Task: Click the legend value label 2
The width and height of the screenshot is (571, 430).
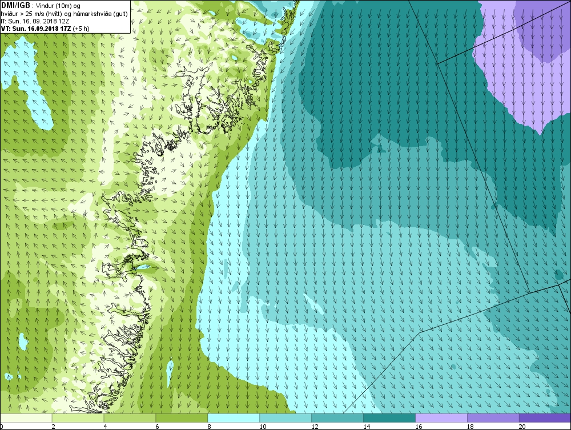Action: click(x=54, y=427)
